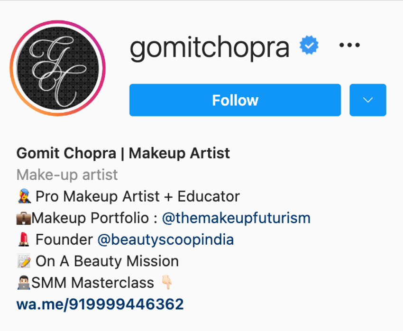This screenshot has width=403, height=331.
Task: Click the briefcase emoji near Makeup Portfolio
Action: 24,218
